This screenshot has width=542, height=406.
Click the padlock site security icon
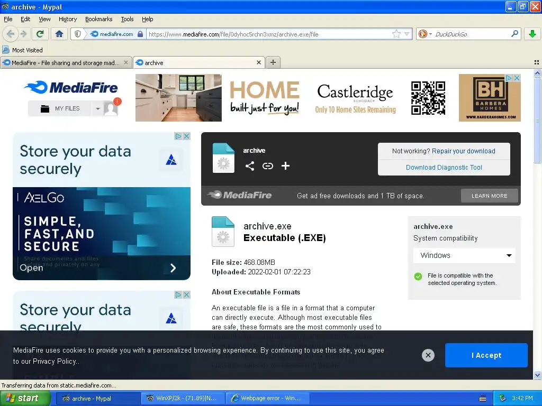[140, 34]
